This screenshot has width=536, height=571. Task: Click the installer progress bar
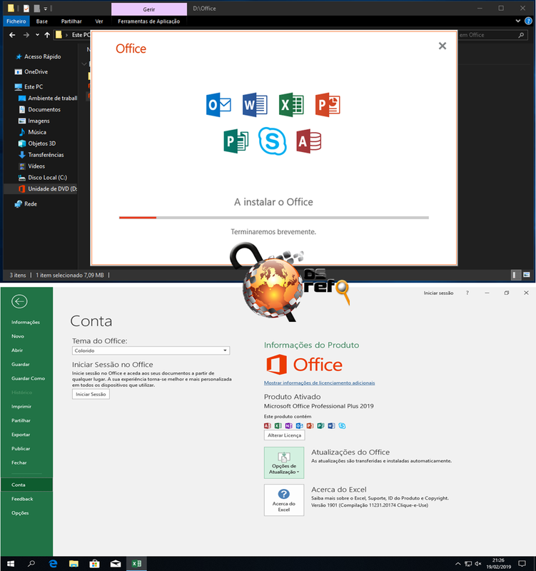274,218
